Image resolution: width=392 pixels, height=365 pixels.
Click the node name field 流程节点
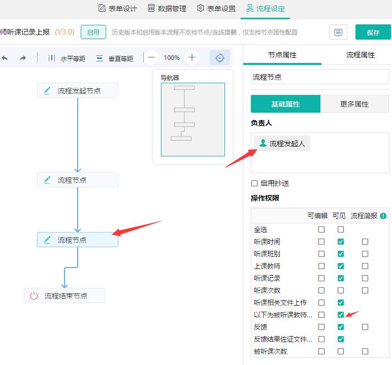click(x=320, y=77)
